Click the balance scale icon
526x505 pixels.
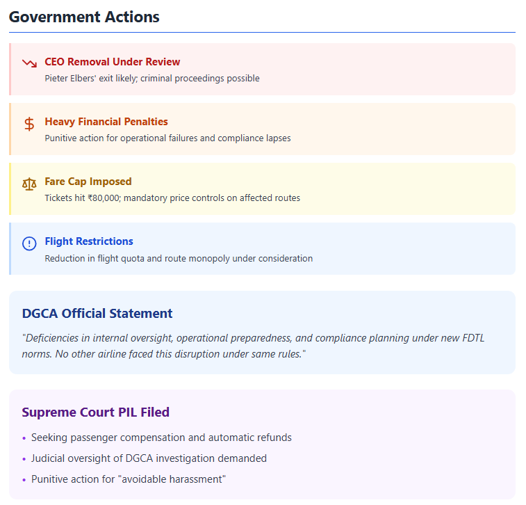pyautogui.click(x=29, y=184)
